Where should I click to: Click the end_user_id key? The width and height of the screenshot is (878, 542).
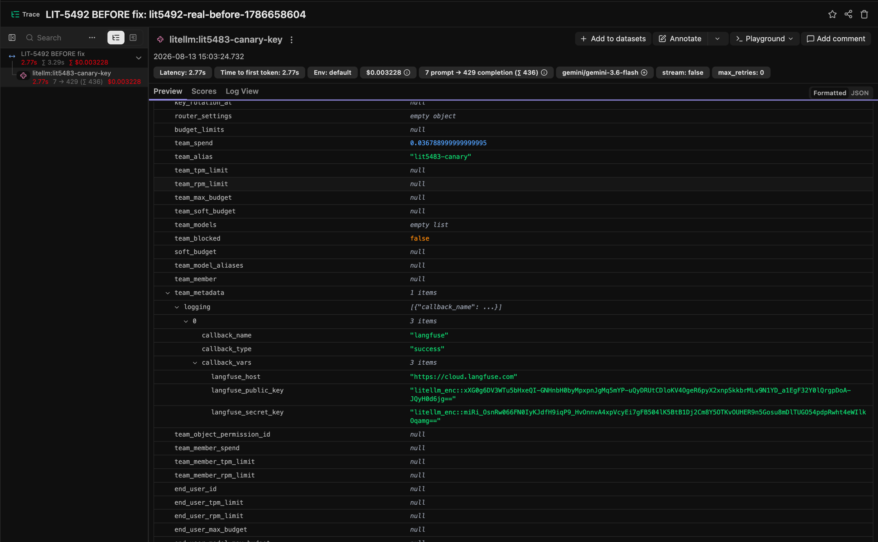tap(195, 489)
